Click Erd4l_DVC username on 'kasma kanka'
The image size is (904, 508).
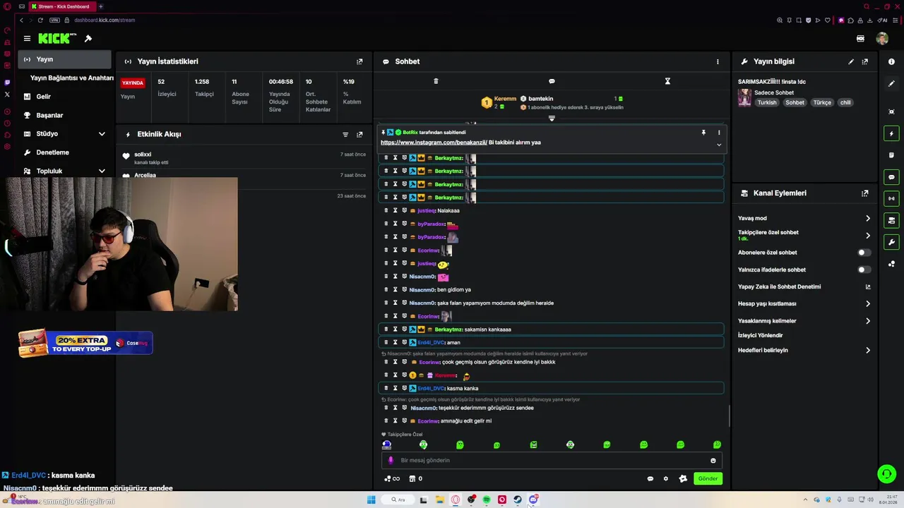431,388
